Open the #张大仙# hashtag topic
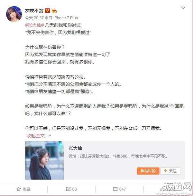The image size is (193, 196). [x=34, y=25]
